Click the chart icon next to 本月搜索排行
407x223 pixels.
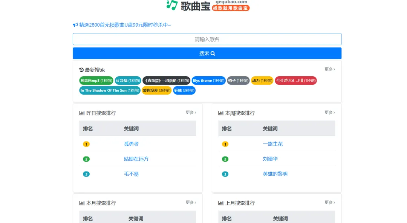(x=82, y=202)
